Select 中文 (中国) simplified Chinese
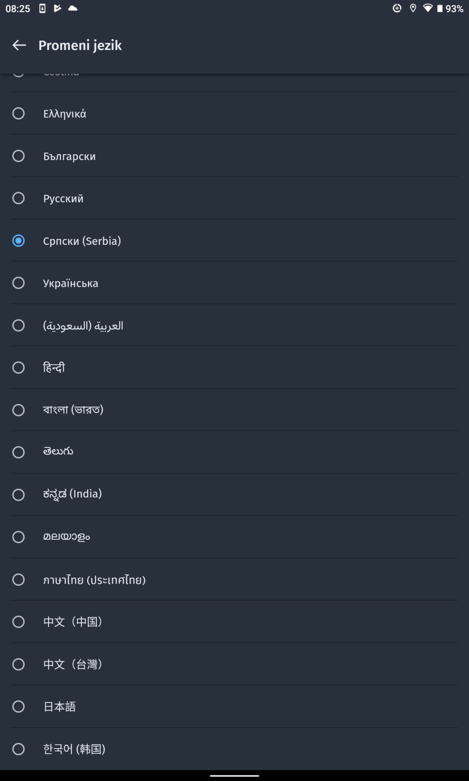 pyautogui.click(x=18, y=622)
